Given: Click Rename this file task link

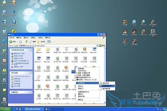Looking at the screenshot, I should pos(18,54).
